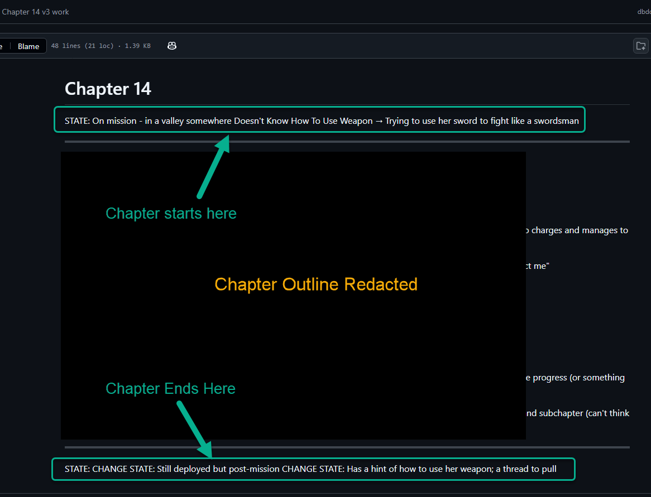Screen dimensions: 651x497
Task: Click '48 lines (21 loc) · 1.39 KB' text
Action: coord(101,46)
